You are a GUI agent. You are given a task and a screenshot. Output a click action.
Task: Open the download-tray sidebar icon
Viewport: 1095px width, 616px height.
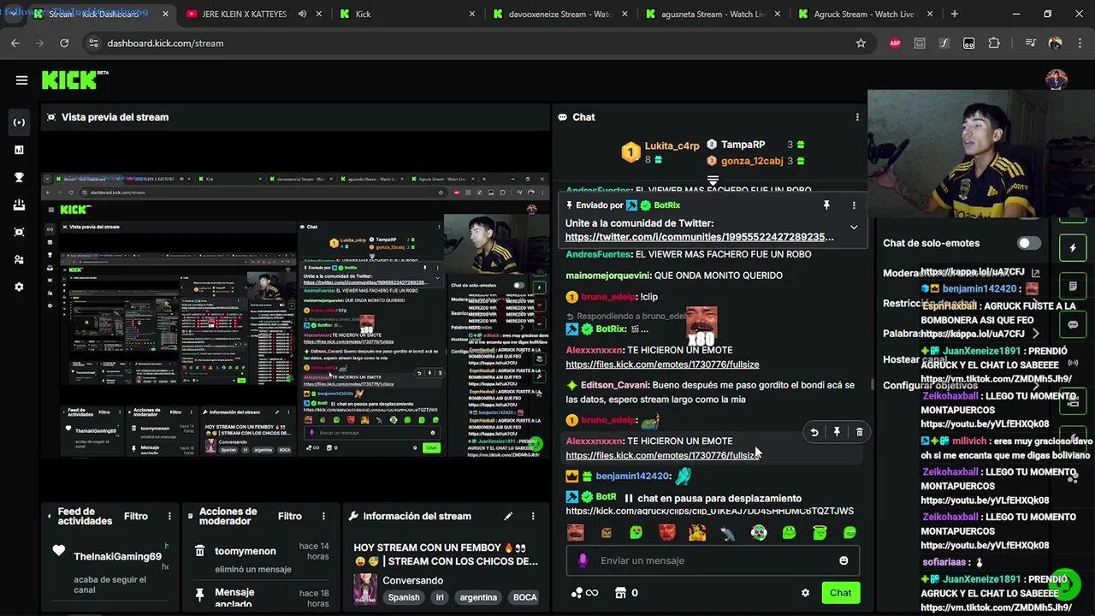(x=19, y=204)
